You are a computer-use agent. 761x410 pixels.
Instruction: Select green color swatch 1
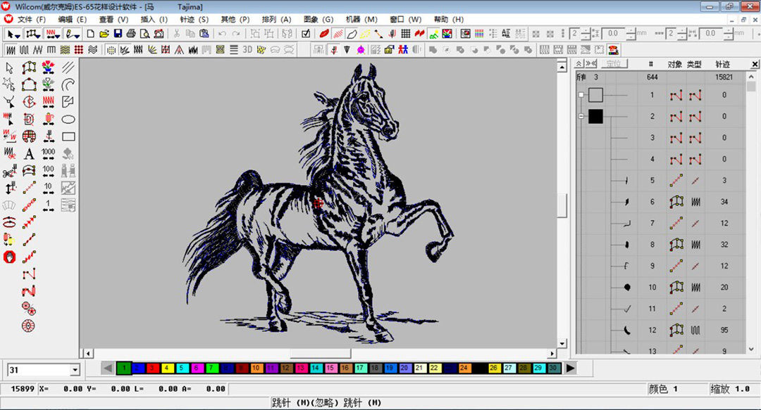point(124,369)
